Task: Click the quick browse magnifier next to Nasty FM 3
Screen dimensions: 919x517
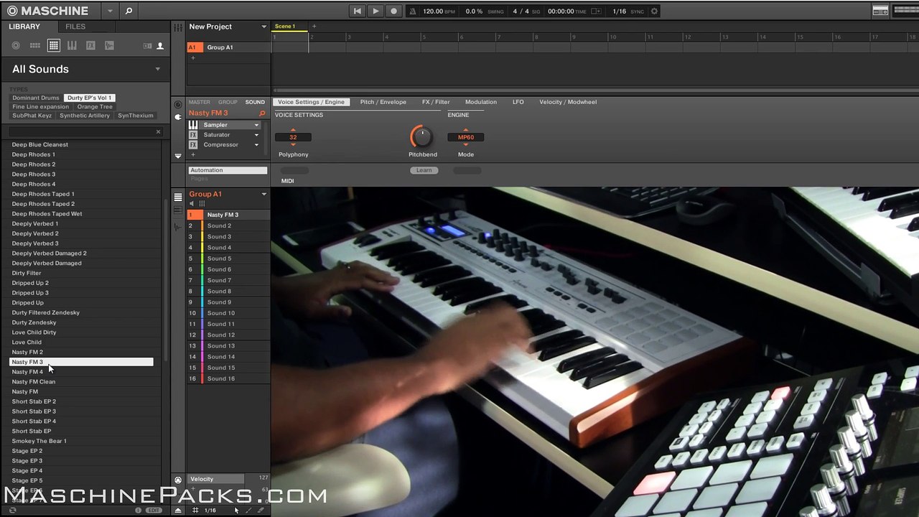Action: pos(262,113)
